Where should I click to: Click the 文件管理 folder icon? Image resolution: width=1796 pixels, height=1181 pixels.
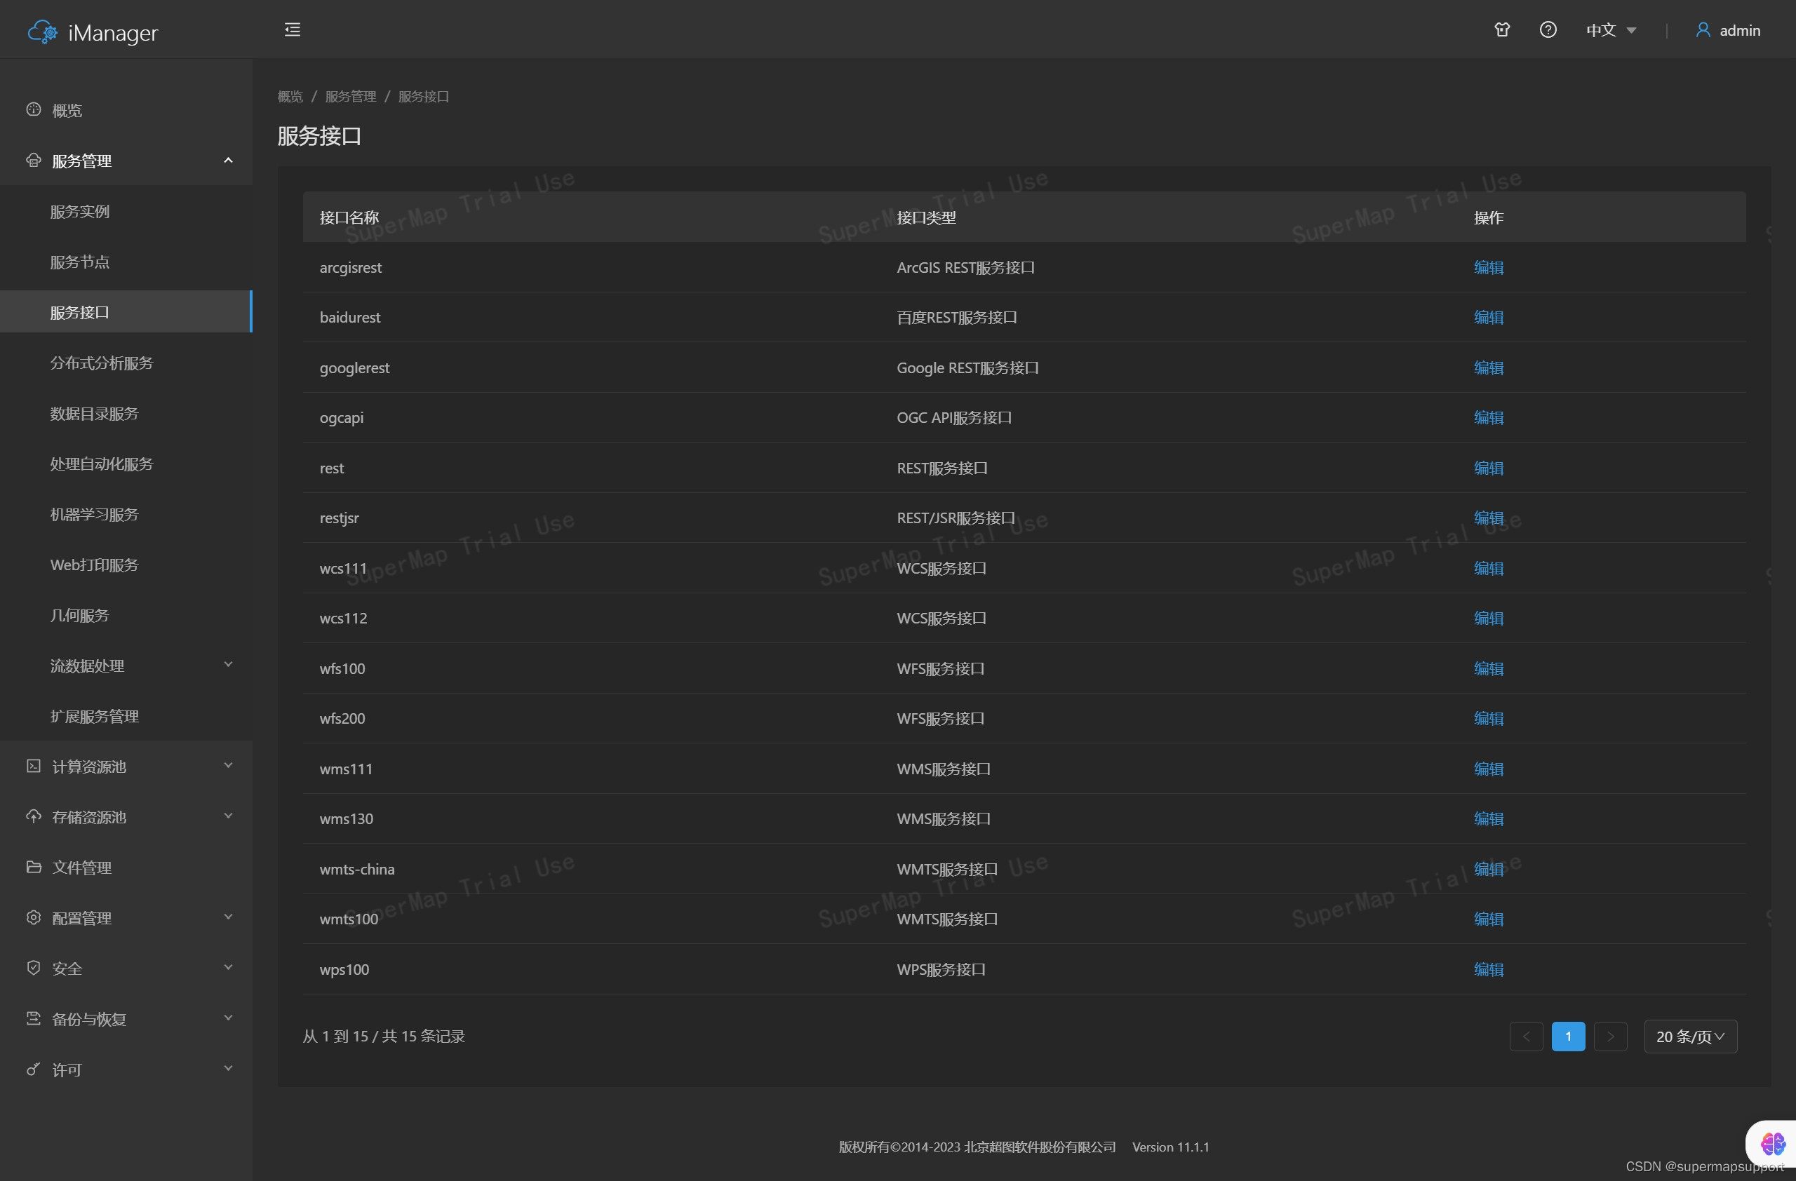[x=33, y=867]
